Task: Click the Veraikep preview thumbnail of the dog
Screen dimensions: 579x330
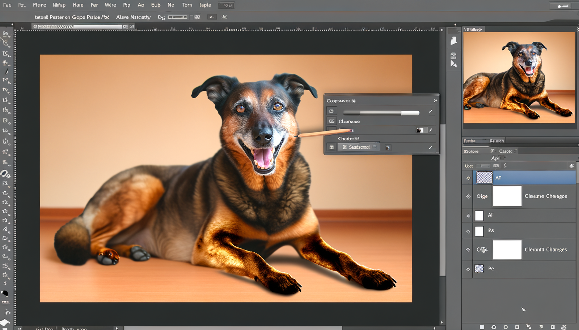Action: pyautogui.click(x=519, y=78)
